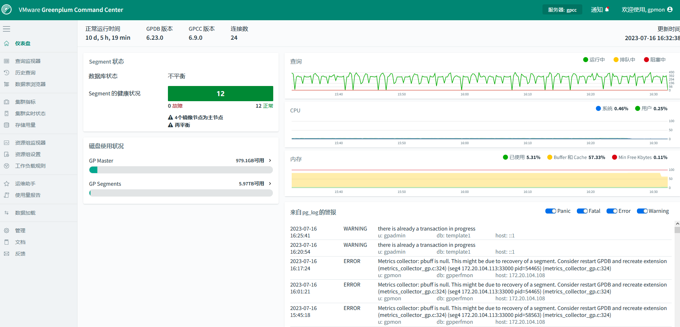
Task: Click the GP Master disk usage bar
Action: [x=181, y=170]
